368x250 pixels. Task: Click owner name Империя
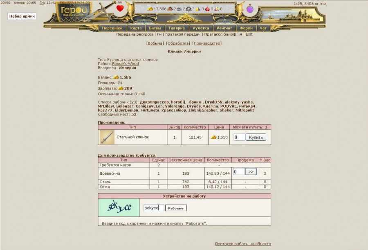coord(128,68)
